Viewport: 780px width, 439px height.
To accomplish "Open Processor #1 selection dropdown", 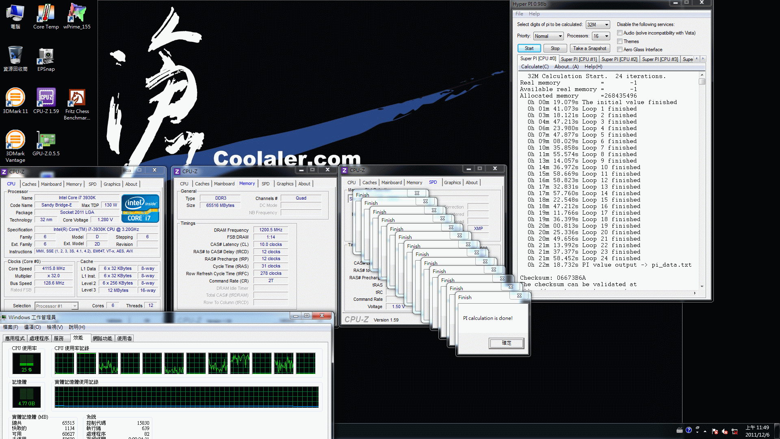I will click(x=56, y=306).
